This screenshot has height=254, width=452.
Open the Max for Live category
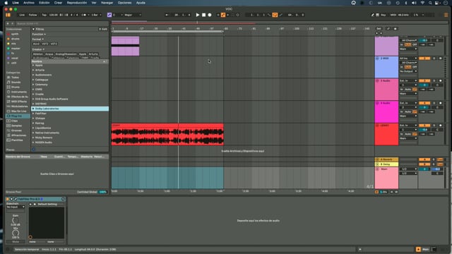[x=18, y=111]
